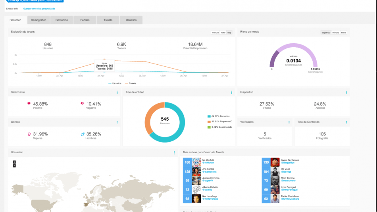The width and height of the screenshot is (377, 212).
Task: Open the @yoguy74 profile link
Action: tap(208, 181)
